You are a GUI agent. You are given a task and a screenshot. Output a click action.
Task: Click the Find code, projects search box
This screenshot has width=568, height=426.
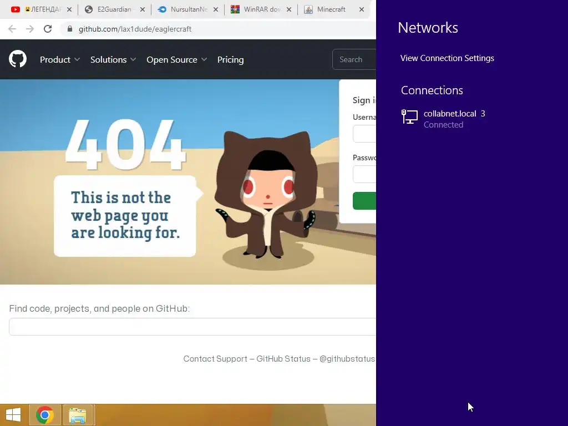point(192,327)
